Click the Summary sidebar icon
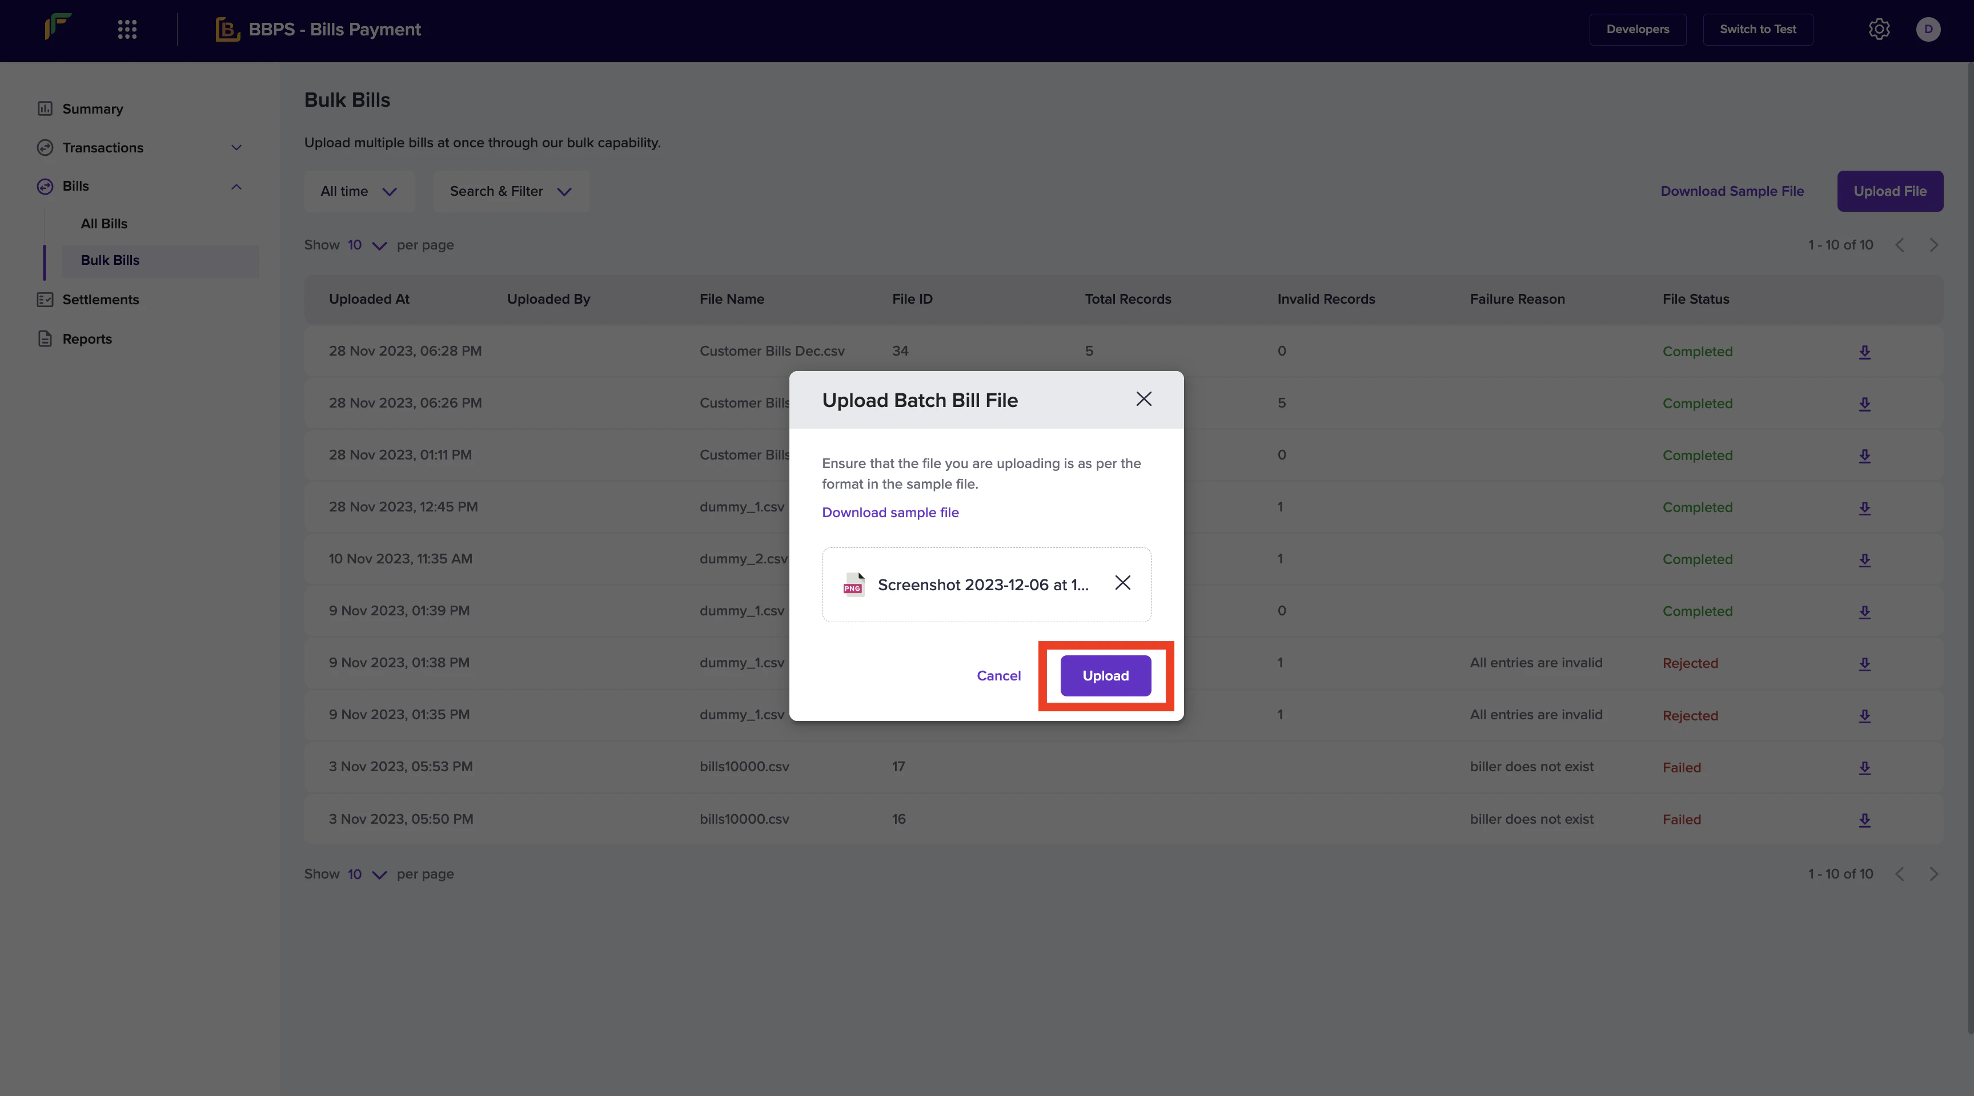The image size is (1974, 1096). (45, 109)
